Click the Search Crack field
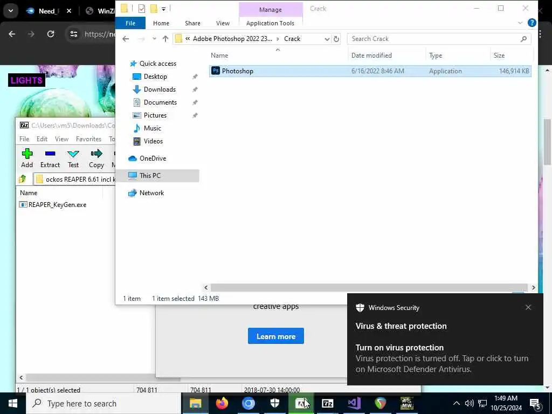Image resolution: width=552 pixels, height=414 pixels. pyautogui.click(x=434, y=39)
